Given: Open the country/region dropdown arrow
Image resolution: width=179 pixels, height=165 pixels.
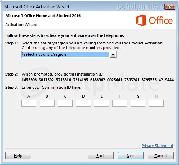Looking at the screenshot, I should [113, 55].
